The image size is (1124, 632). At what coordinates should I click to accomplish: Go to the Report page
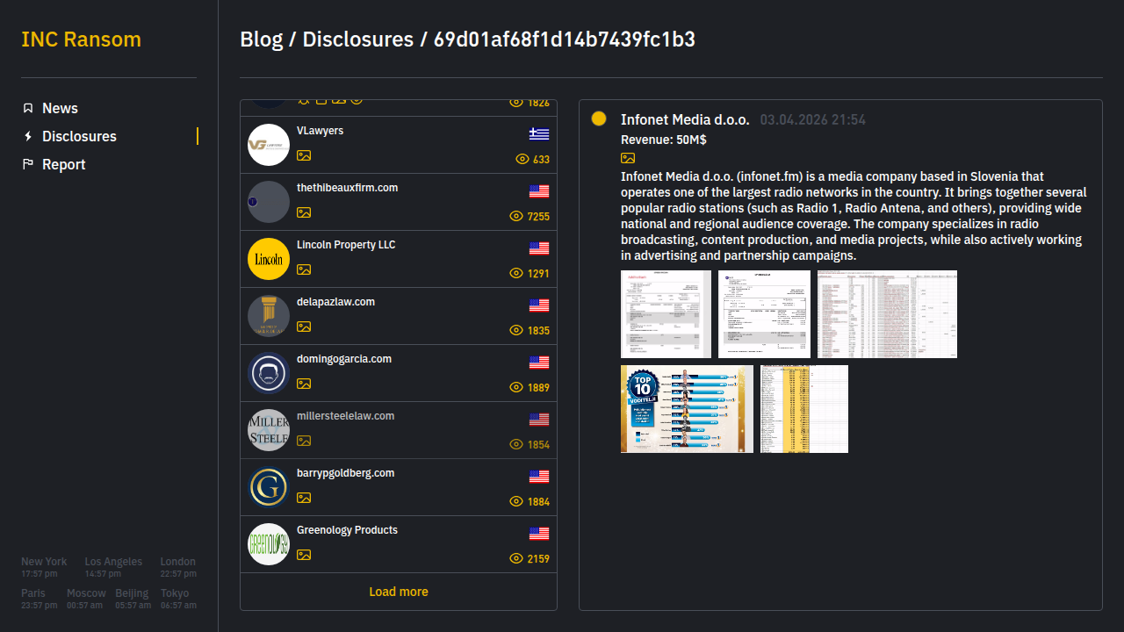coord(63,164)
